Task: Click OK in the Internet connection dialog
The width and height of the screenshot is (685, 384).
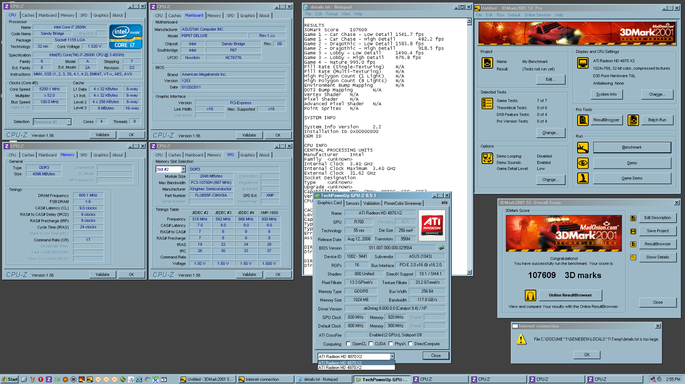Action: pyautogui.click(x=587, y=355)
